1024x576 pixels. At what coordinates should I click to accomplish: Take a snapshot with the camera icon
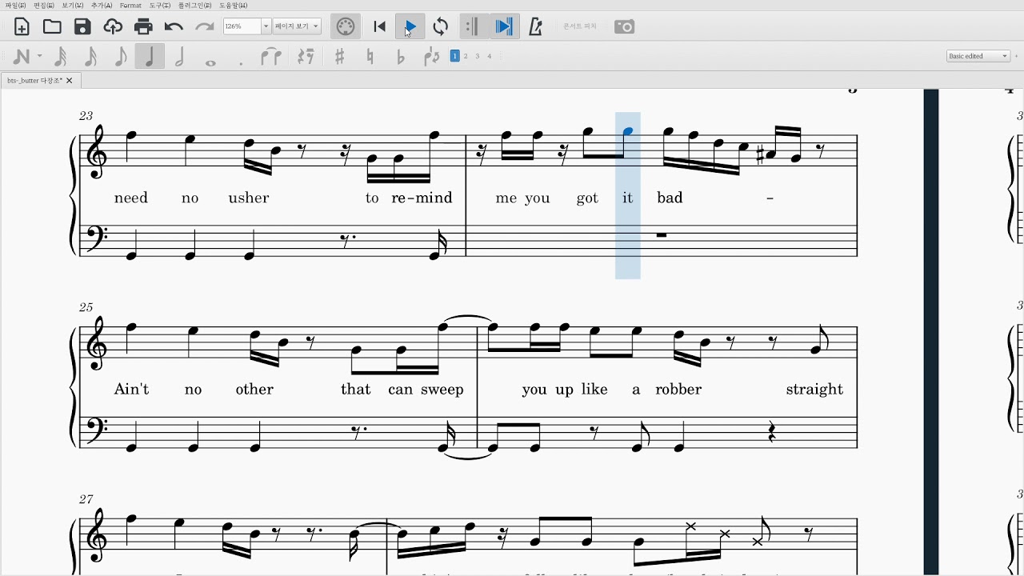tap(624, 26)
